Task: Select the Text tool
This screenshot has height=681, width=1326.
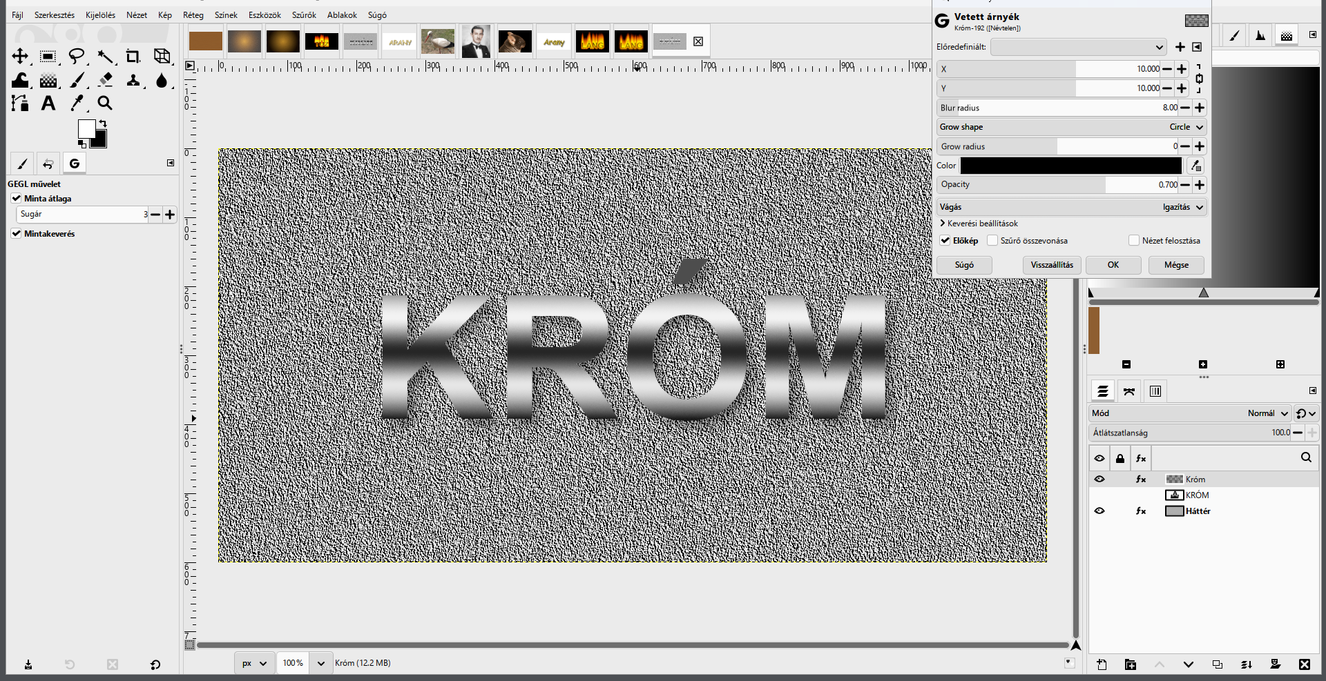Action: point(48,103)
